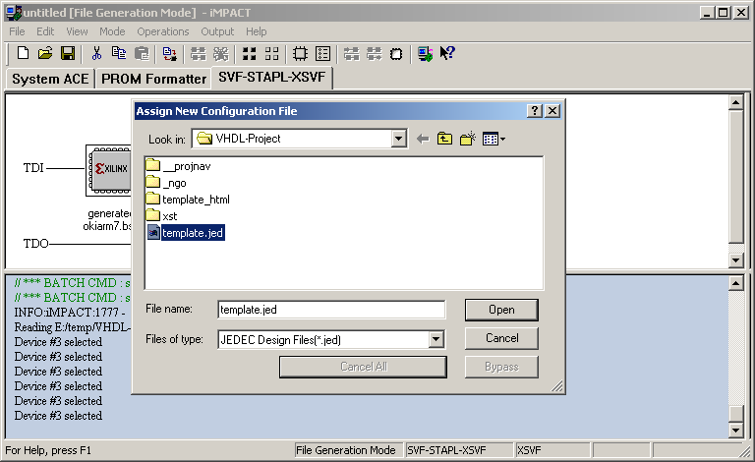This screenshot has height=462, width=755.
Task: Click the four empty squares toolbar icon
Action: 271,53
